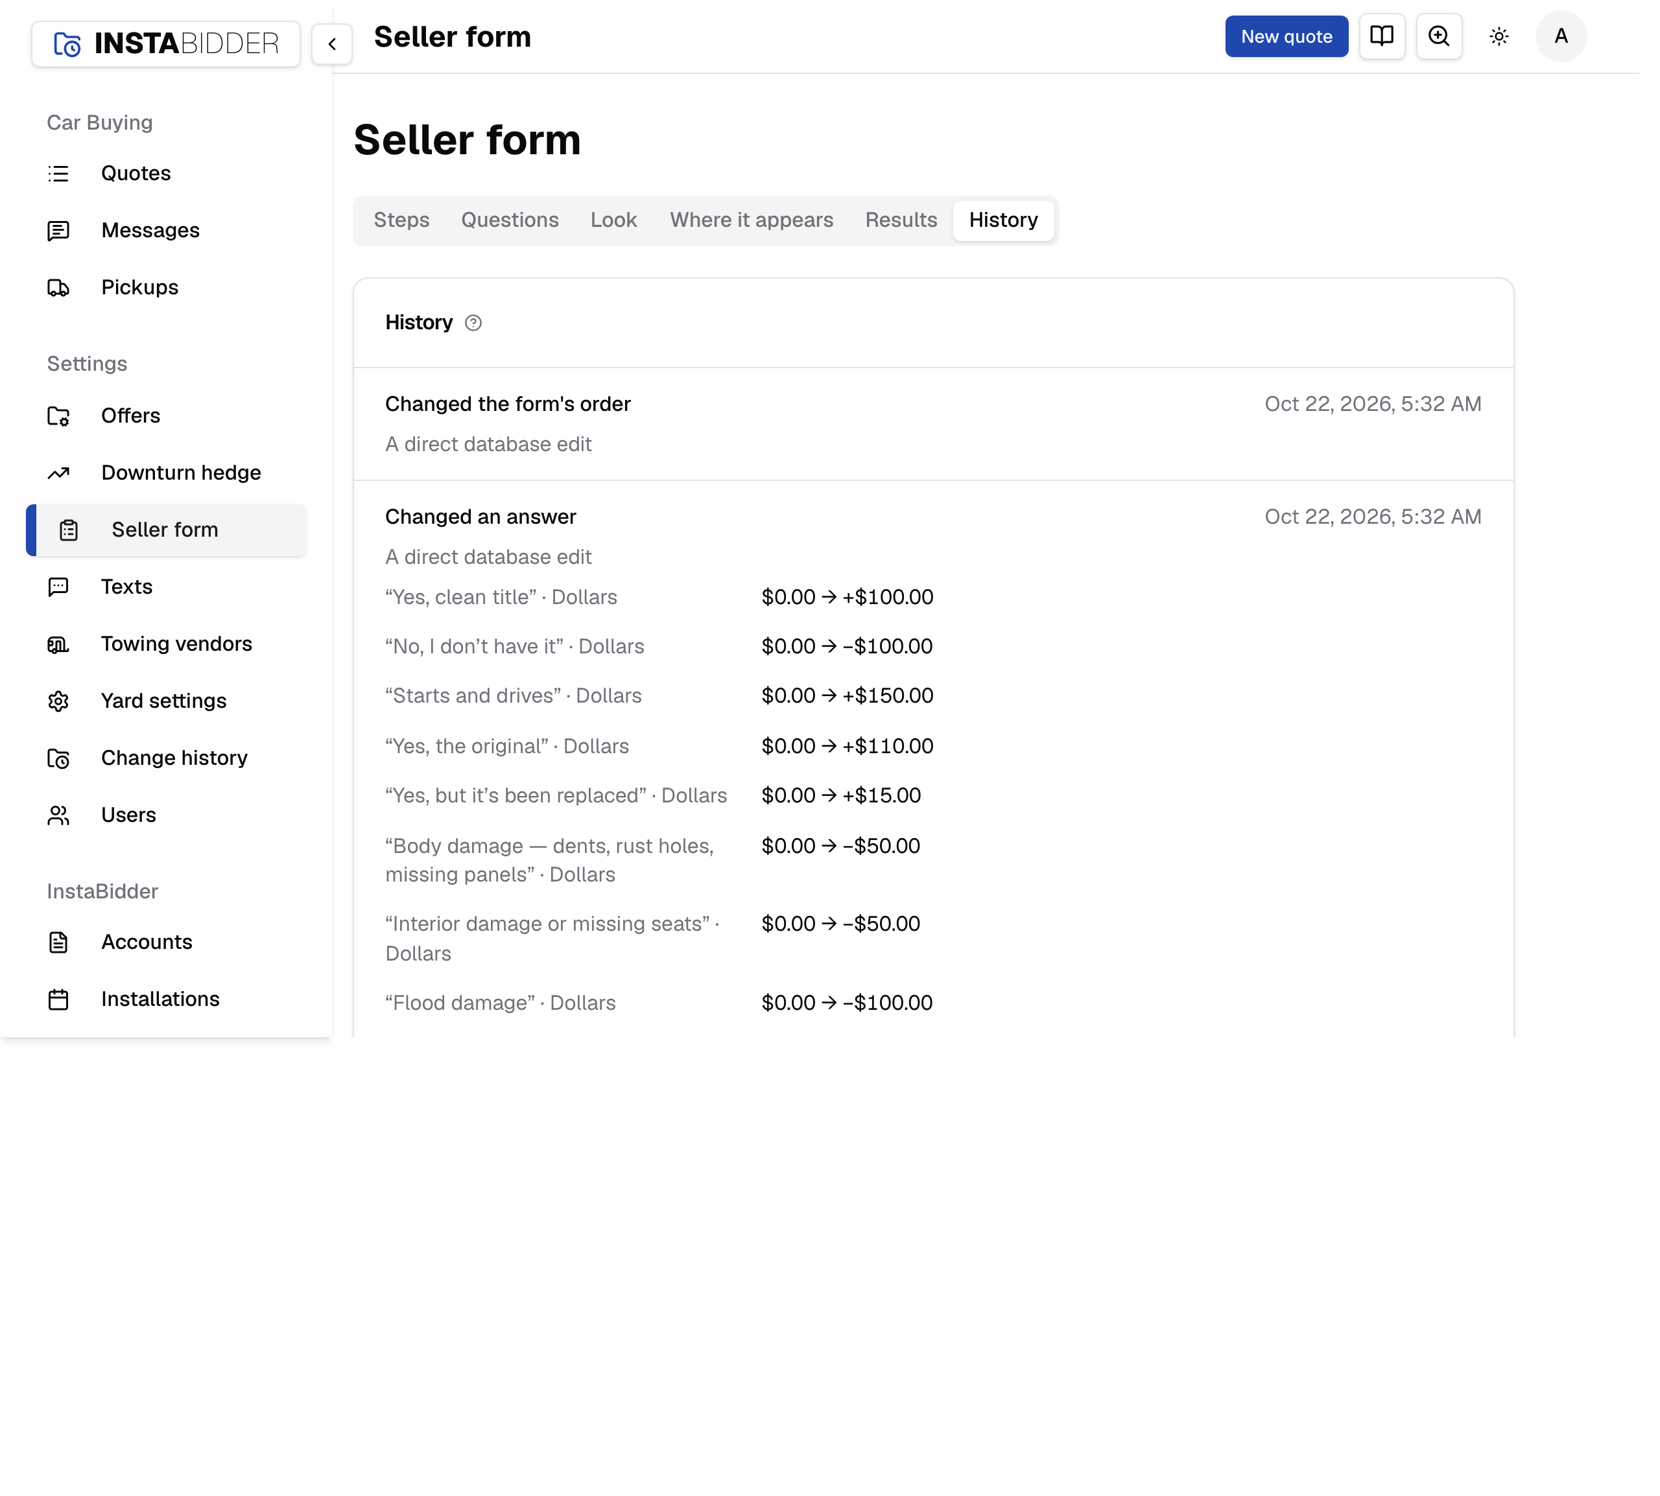Click the '$0.00 → +$150.00' value

pos(848,696)
